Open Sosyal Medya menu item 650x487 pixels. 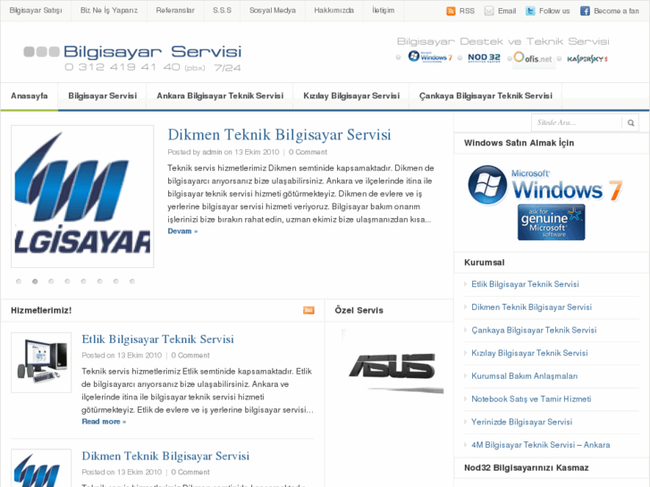[x=273, y=11]
